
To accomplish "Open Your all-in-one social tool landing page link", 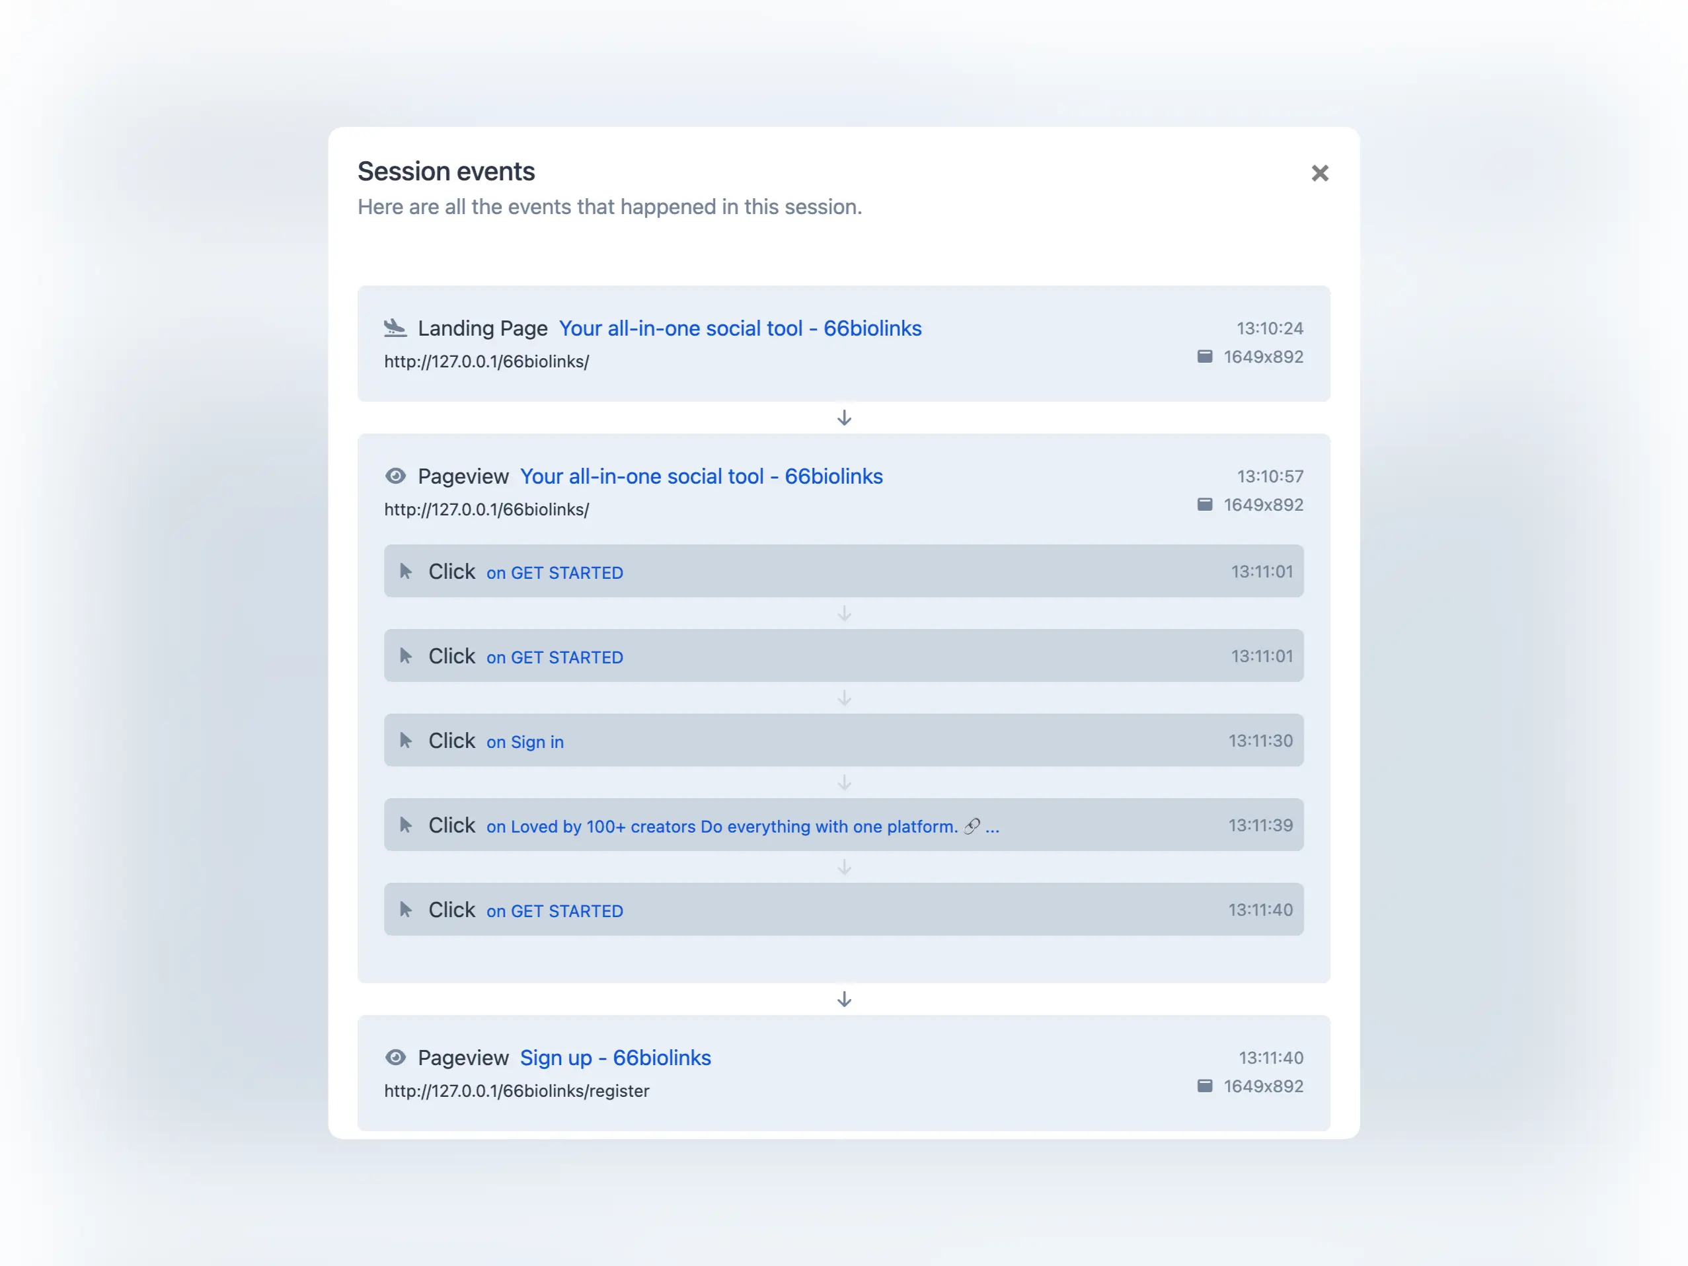I will tap(740, 328).
